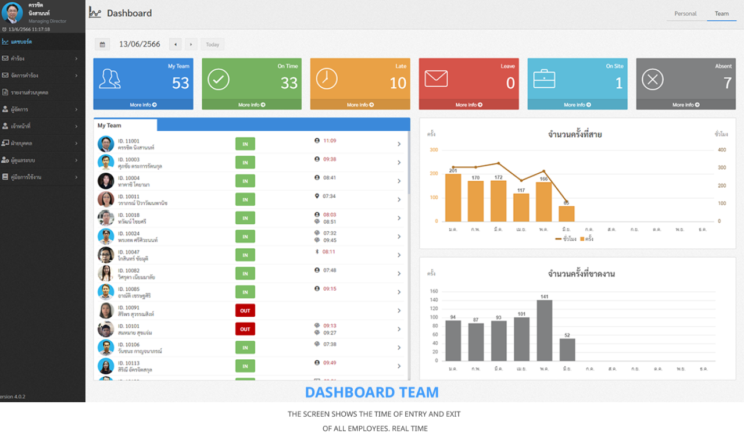Click the OUT status for ID 10091
The width and height of the screenshot is (744, 447).
tap(245, 310)
